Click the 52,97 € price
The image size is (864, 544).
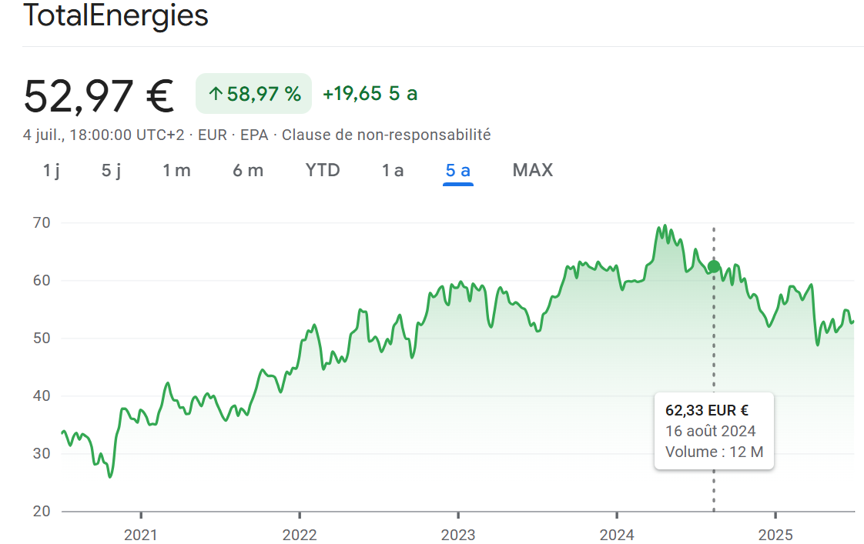click(99, 96)
